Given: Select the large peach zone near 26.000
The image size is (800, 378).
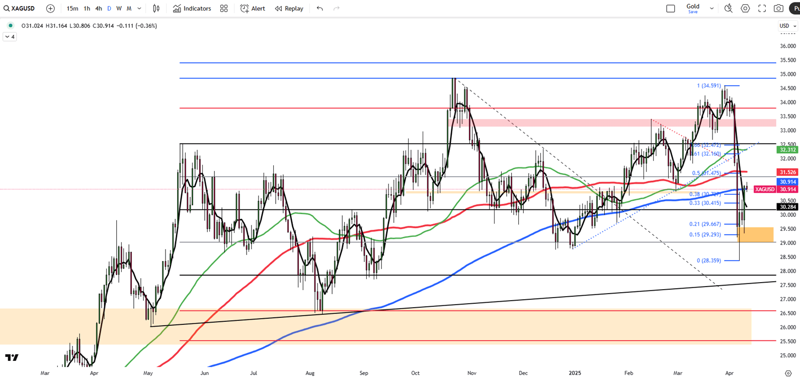Looking at the screenshot, I should [375, 326].
